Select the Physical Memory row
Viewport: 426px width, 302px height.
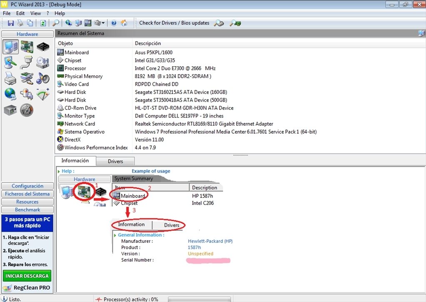point(240,76)
